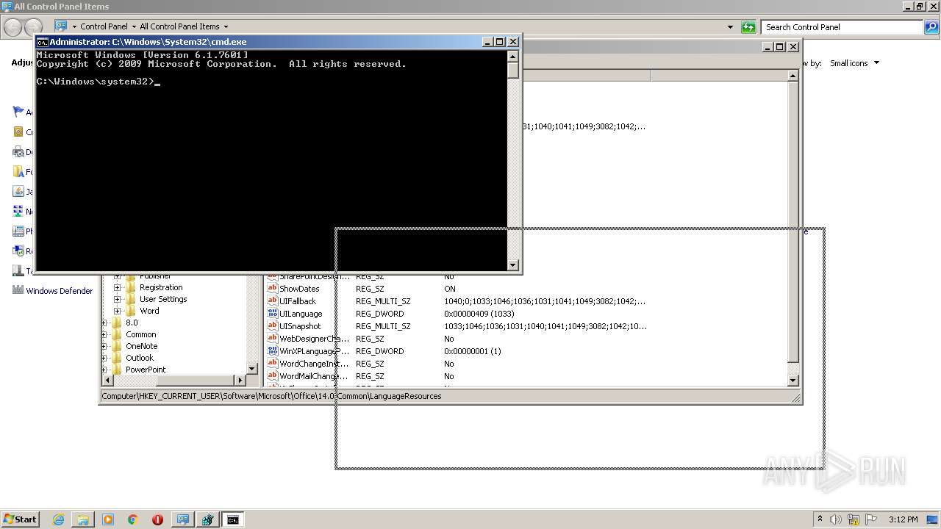The height and width of the screenshot is (529, 941).
Task: Expand dropdown arrow after All Control Panel Items
Action: (226, 26)
